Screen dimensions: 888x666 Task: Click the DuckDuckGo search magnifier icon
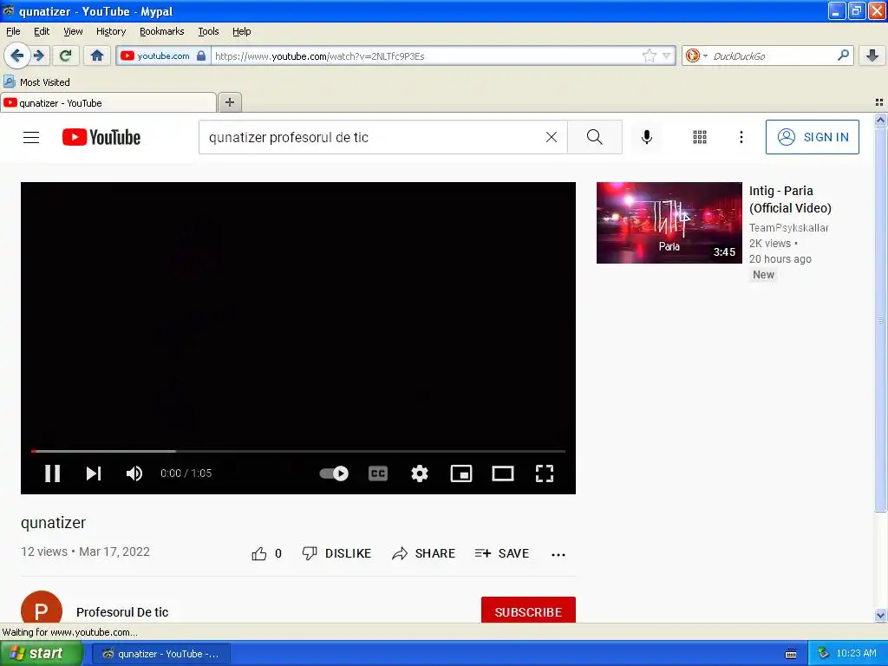pyautogui.click(x=843, y=55)
